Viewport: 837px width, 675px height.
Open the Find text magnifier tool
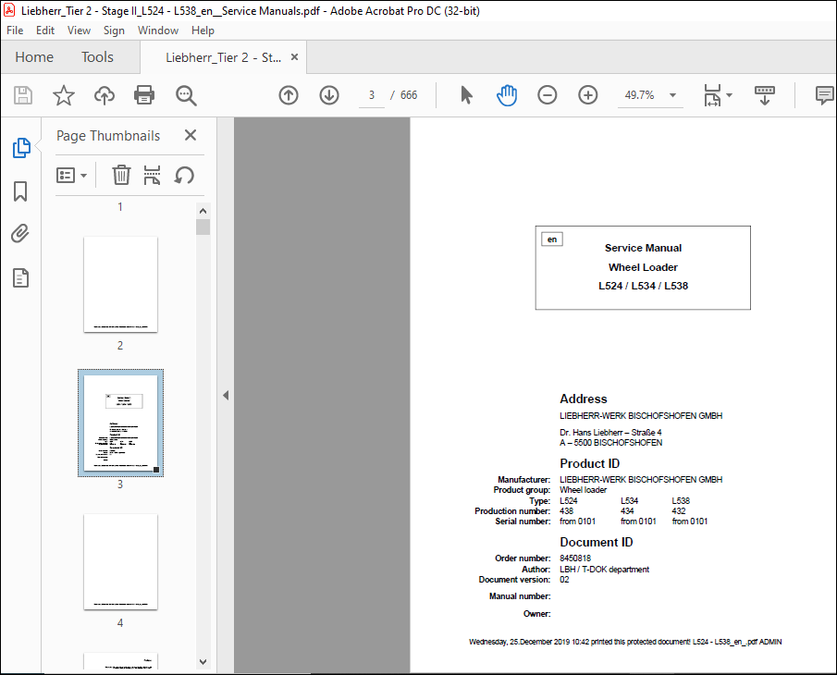(186, 95)
